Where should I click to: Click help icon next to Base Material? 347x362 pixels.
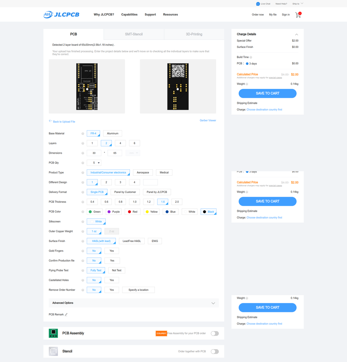click(83, 134)
